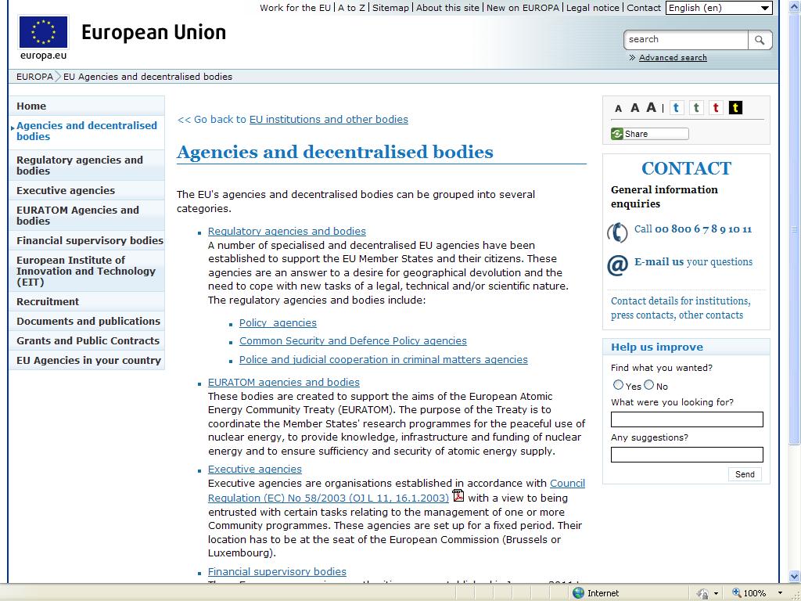Click the 'What were you looking for?' field
The image size is (801, 601).
click(x=686, y=419)
